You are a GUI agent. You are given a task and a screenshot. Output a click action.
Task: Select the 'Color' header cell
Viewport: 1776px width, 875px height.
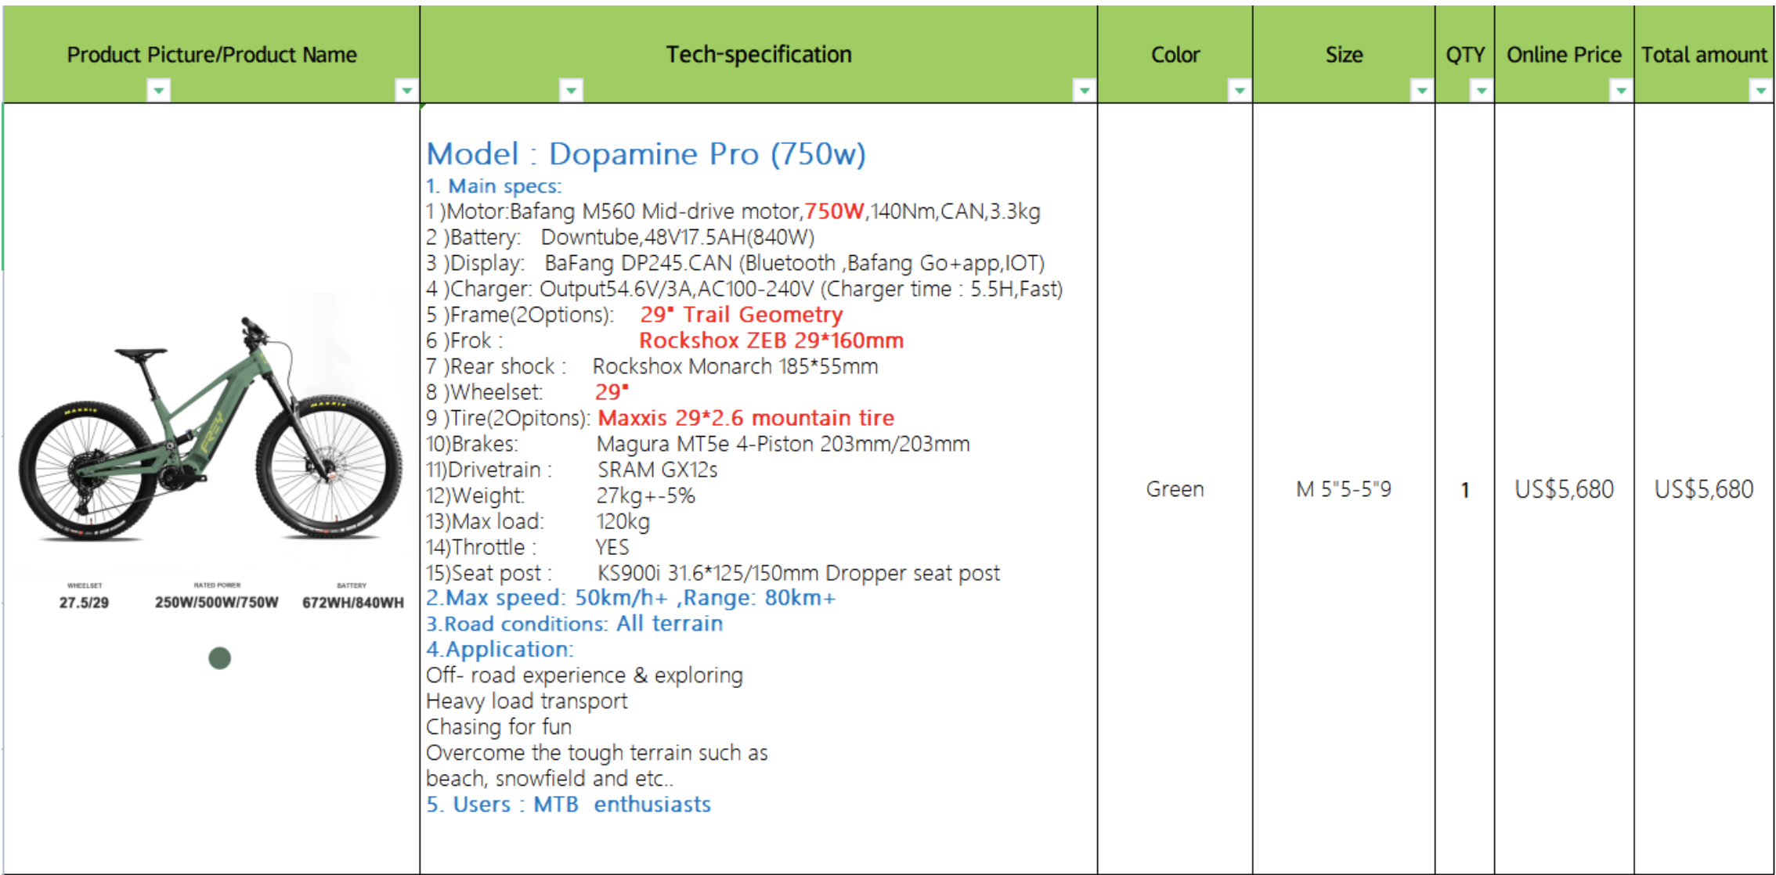click(x=1175, y=54)
